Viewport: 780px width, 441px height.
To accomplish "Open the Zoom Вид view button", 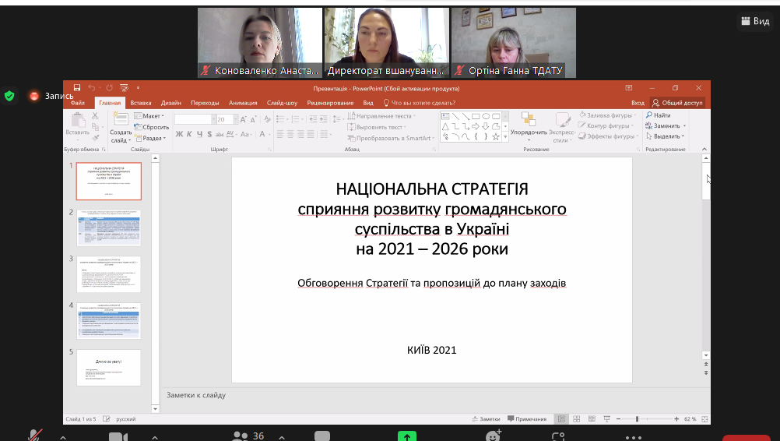I will pyautogui.click(x=755, y=21).
